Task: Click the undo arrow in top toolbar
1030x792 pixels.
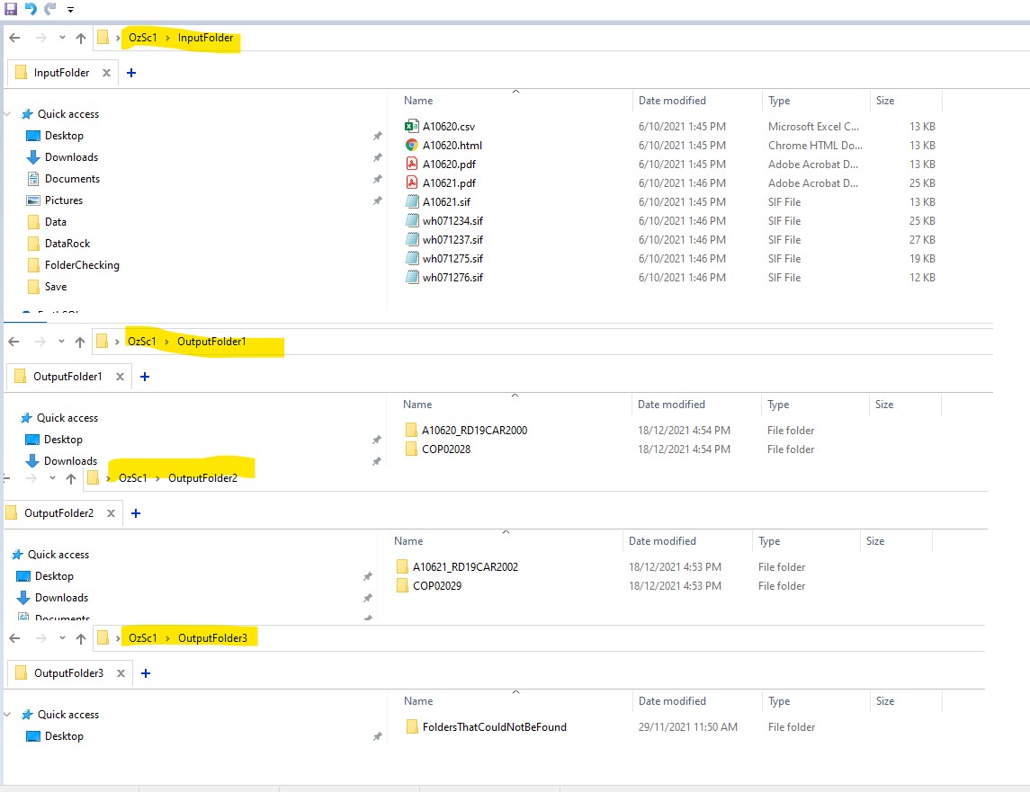Action: click(31, 8)
